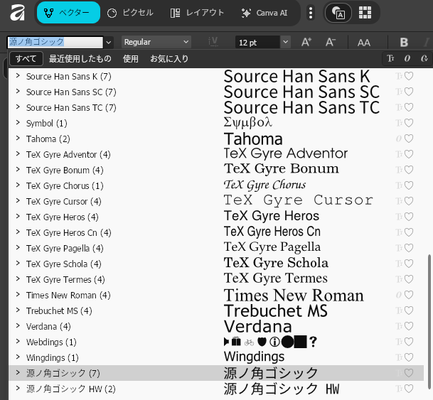Favorite the Wingdings font
433x400 pixels.
409,357
